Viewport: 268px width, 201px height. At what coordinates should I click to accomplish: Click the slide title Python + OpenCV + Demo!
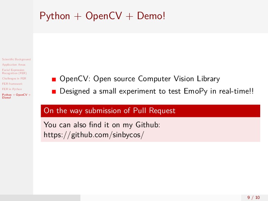click(x=102, y=16)
